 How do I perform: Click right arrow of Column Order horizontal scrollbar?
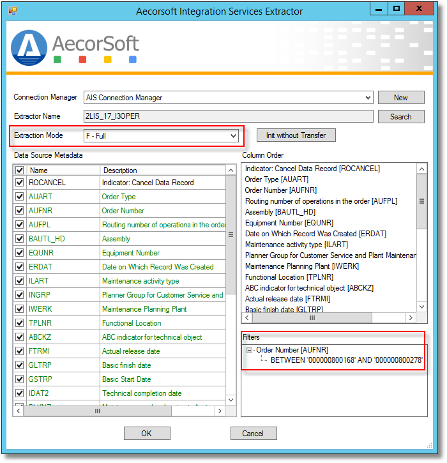pos(411,318)
